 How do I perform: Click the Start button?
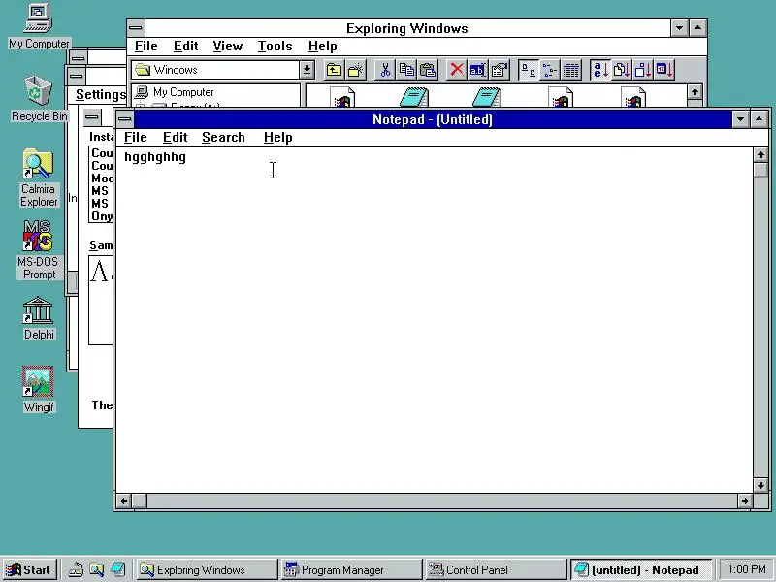(x=29, y=570)
